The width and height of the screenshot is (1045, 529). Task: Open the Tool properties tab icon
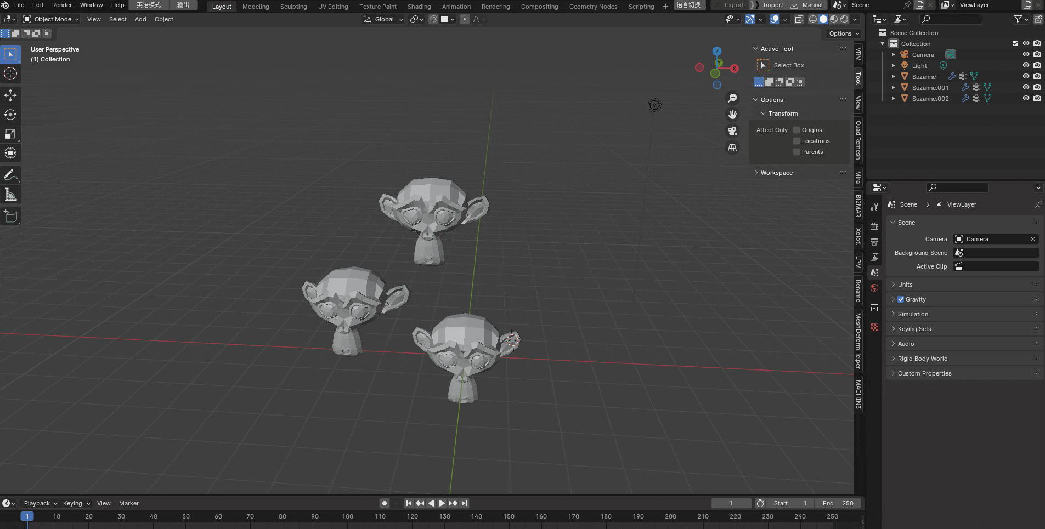tap(874, 206)
